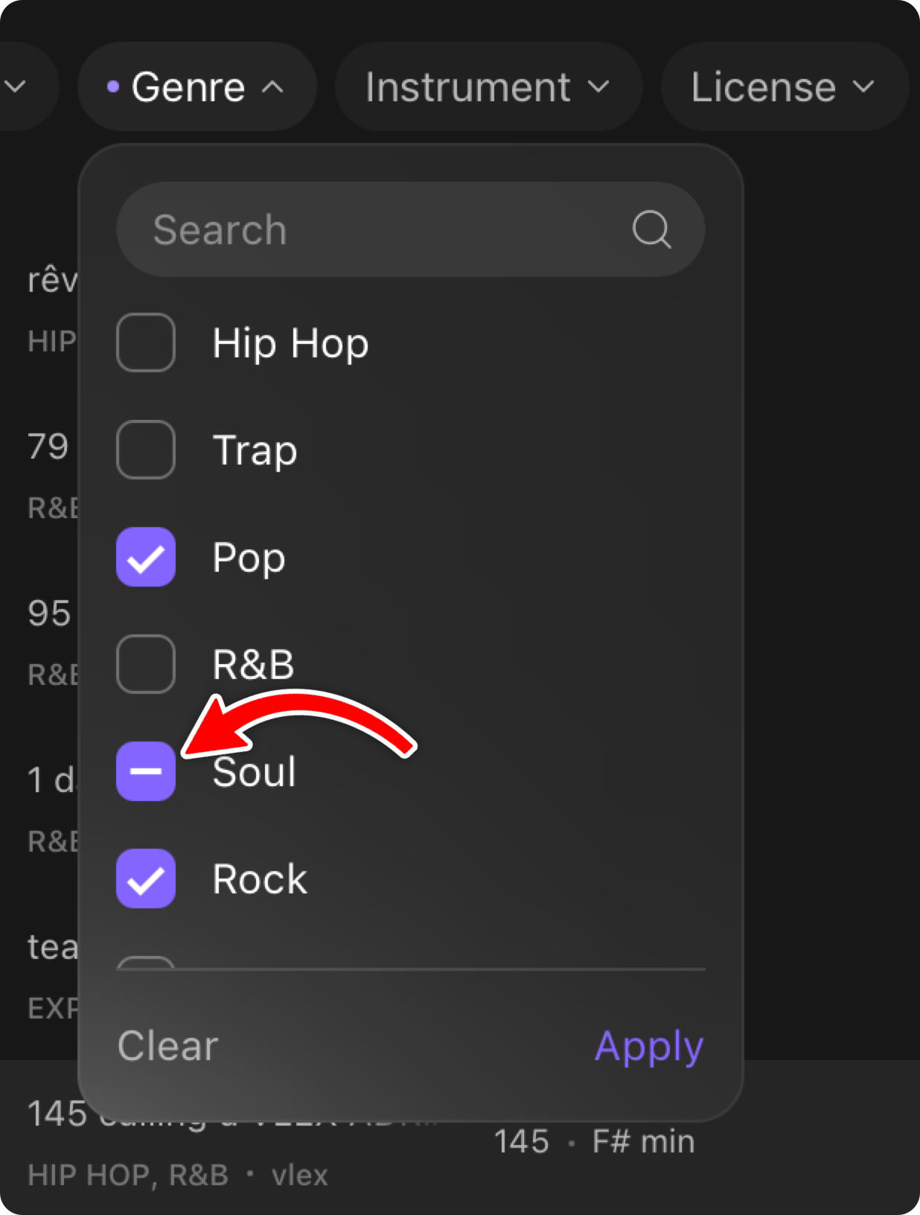This screenshot has height=1215, width=920.
Task: Select the Soul genre label
Action: coord(255,772)
